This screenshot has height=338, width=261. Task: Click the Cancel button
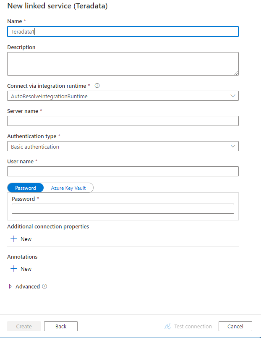tap(235, 326)
